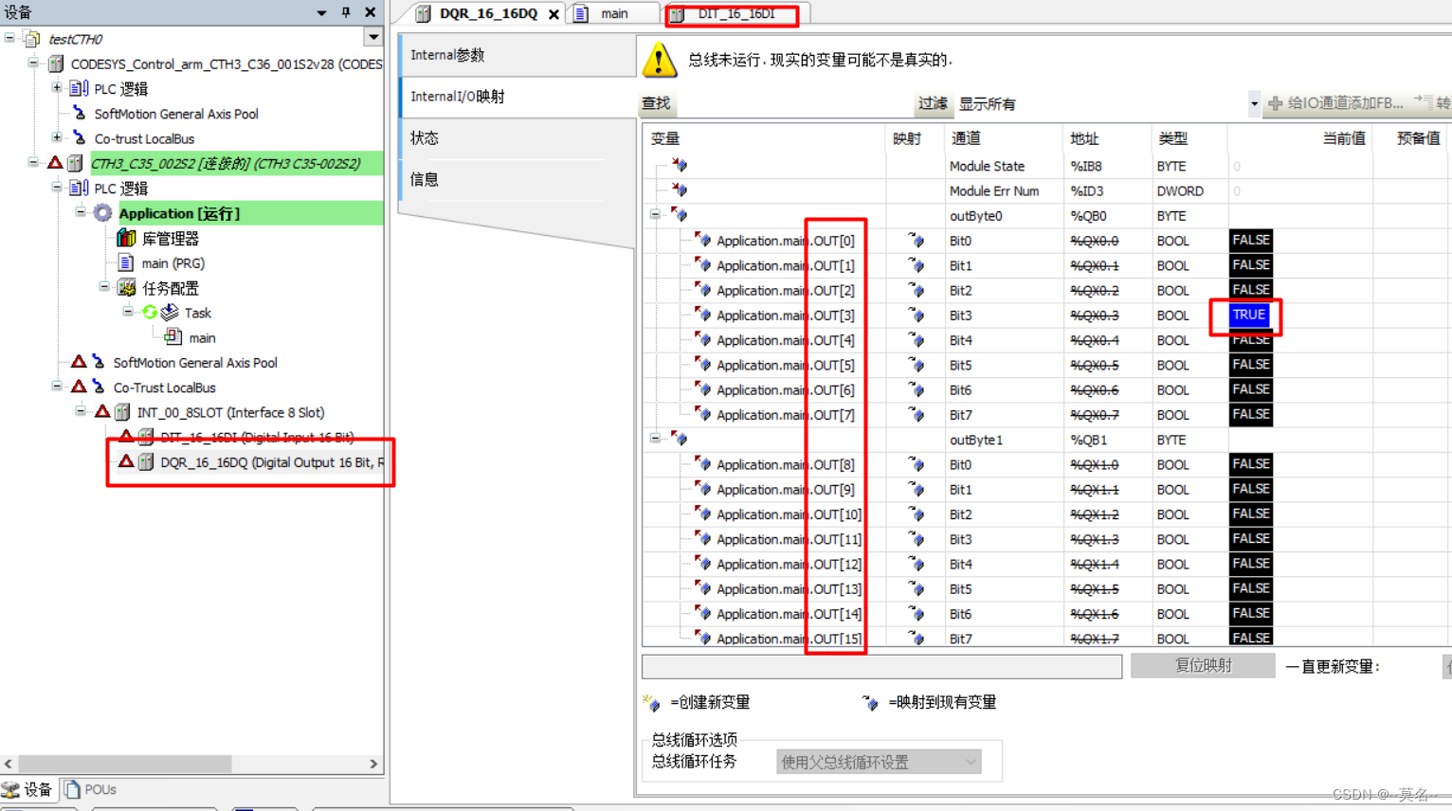Click the FALSE value of OUT[0]
Screen dimensions: 1452x811
pyautogui.click(x=1251, y=241)
